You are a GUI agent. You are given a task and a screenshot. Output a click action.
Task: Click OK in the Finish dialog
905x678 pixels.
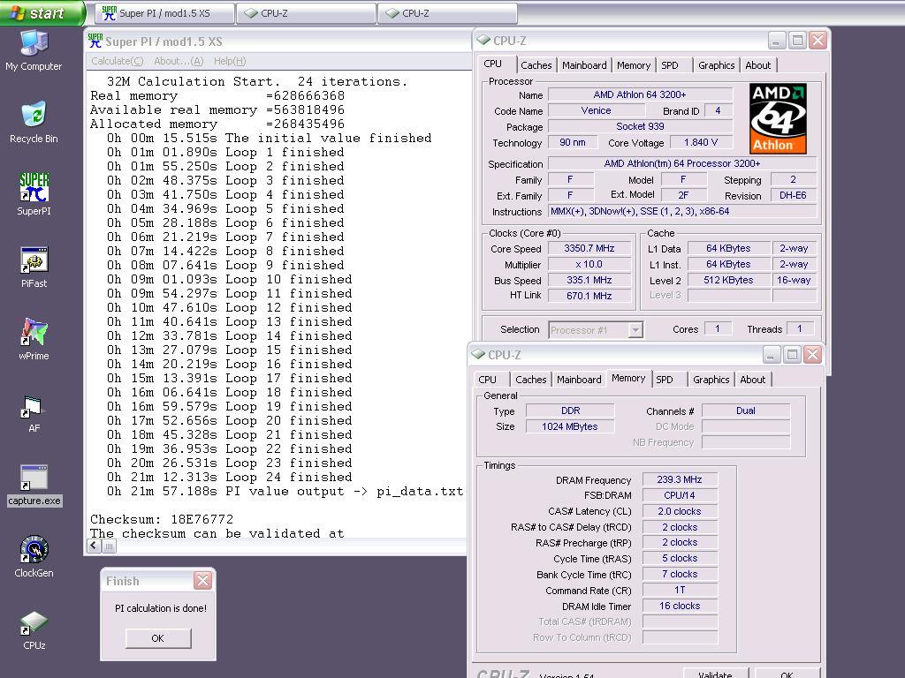(157, 638)
